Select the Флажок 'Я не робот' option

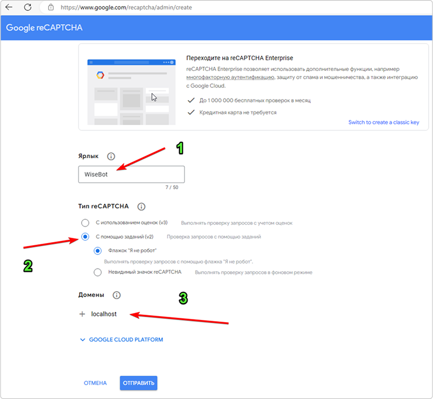98,251
